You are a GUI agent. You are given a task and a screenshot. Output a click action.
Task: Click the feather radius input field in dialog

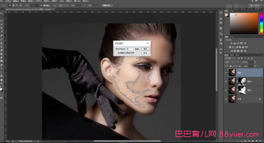coord(130,49)
